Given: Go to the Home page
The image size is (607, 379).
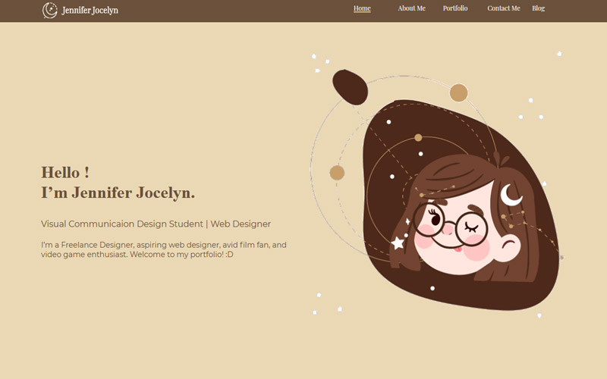Looking at the screenshot, I should [362, 8].
